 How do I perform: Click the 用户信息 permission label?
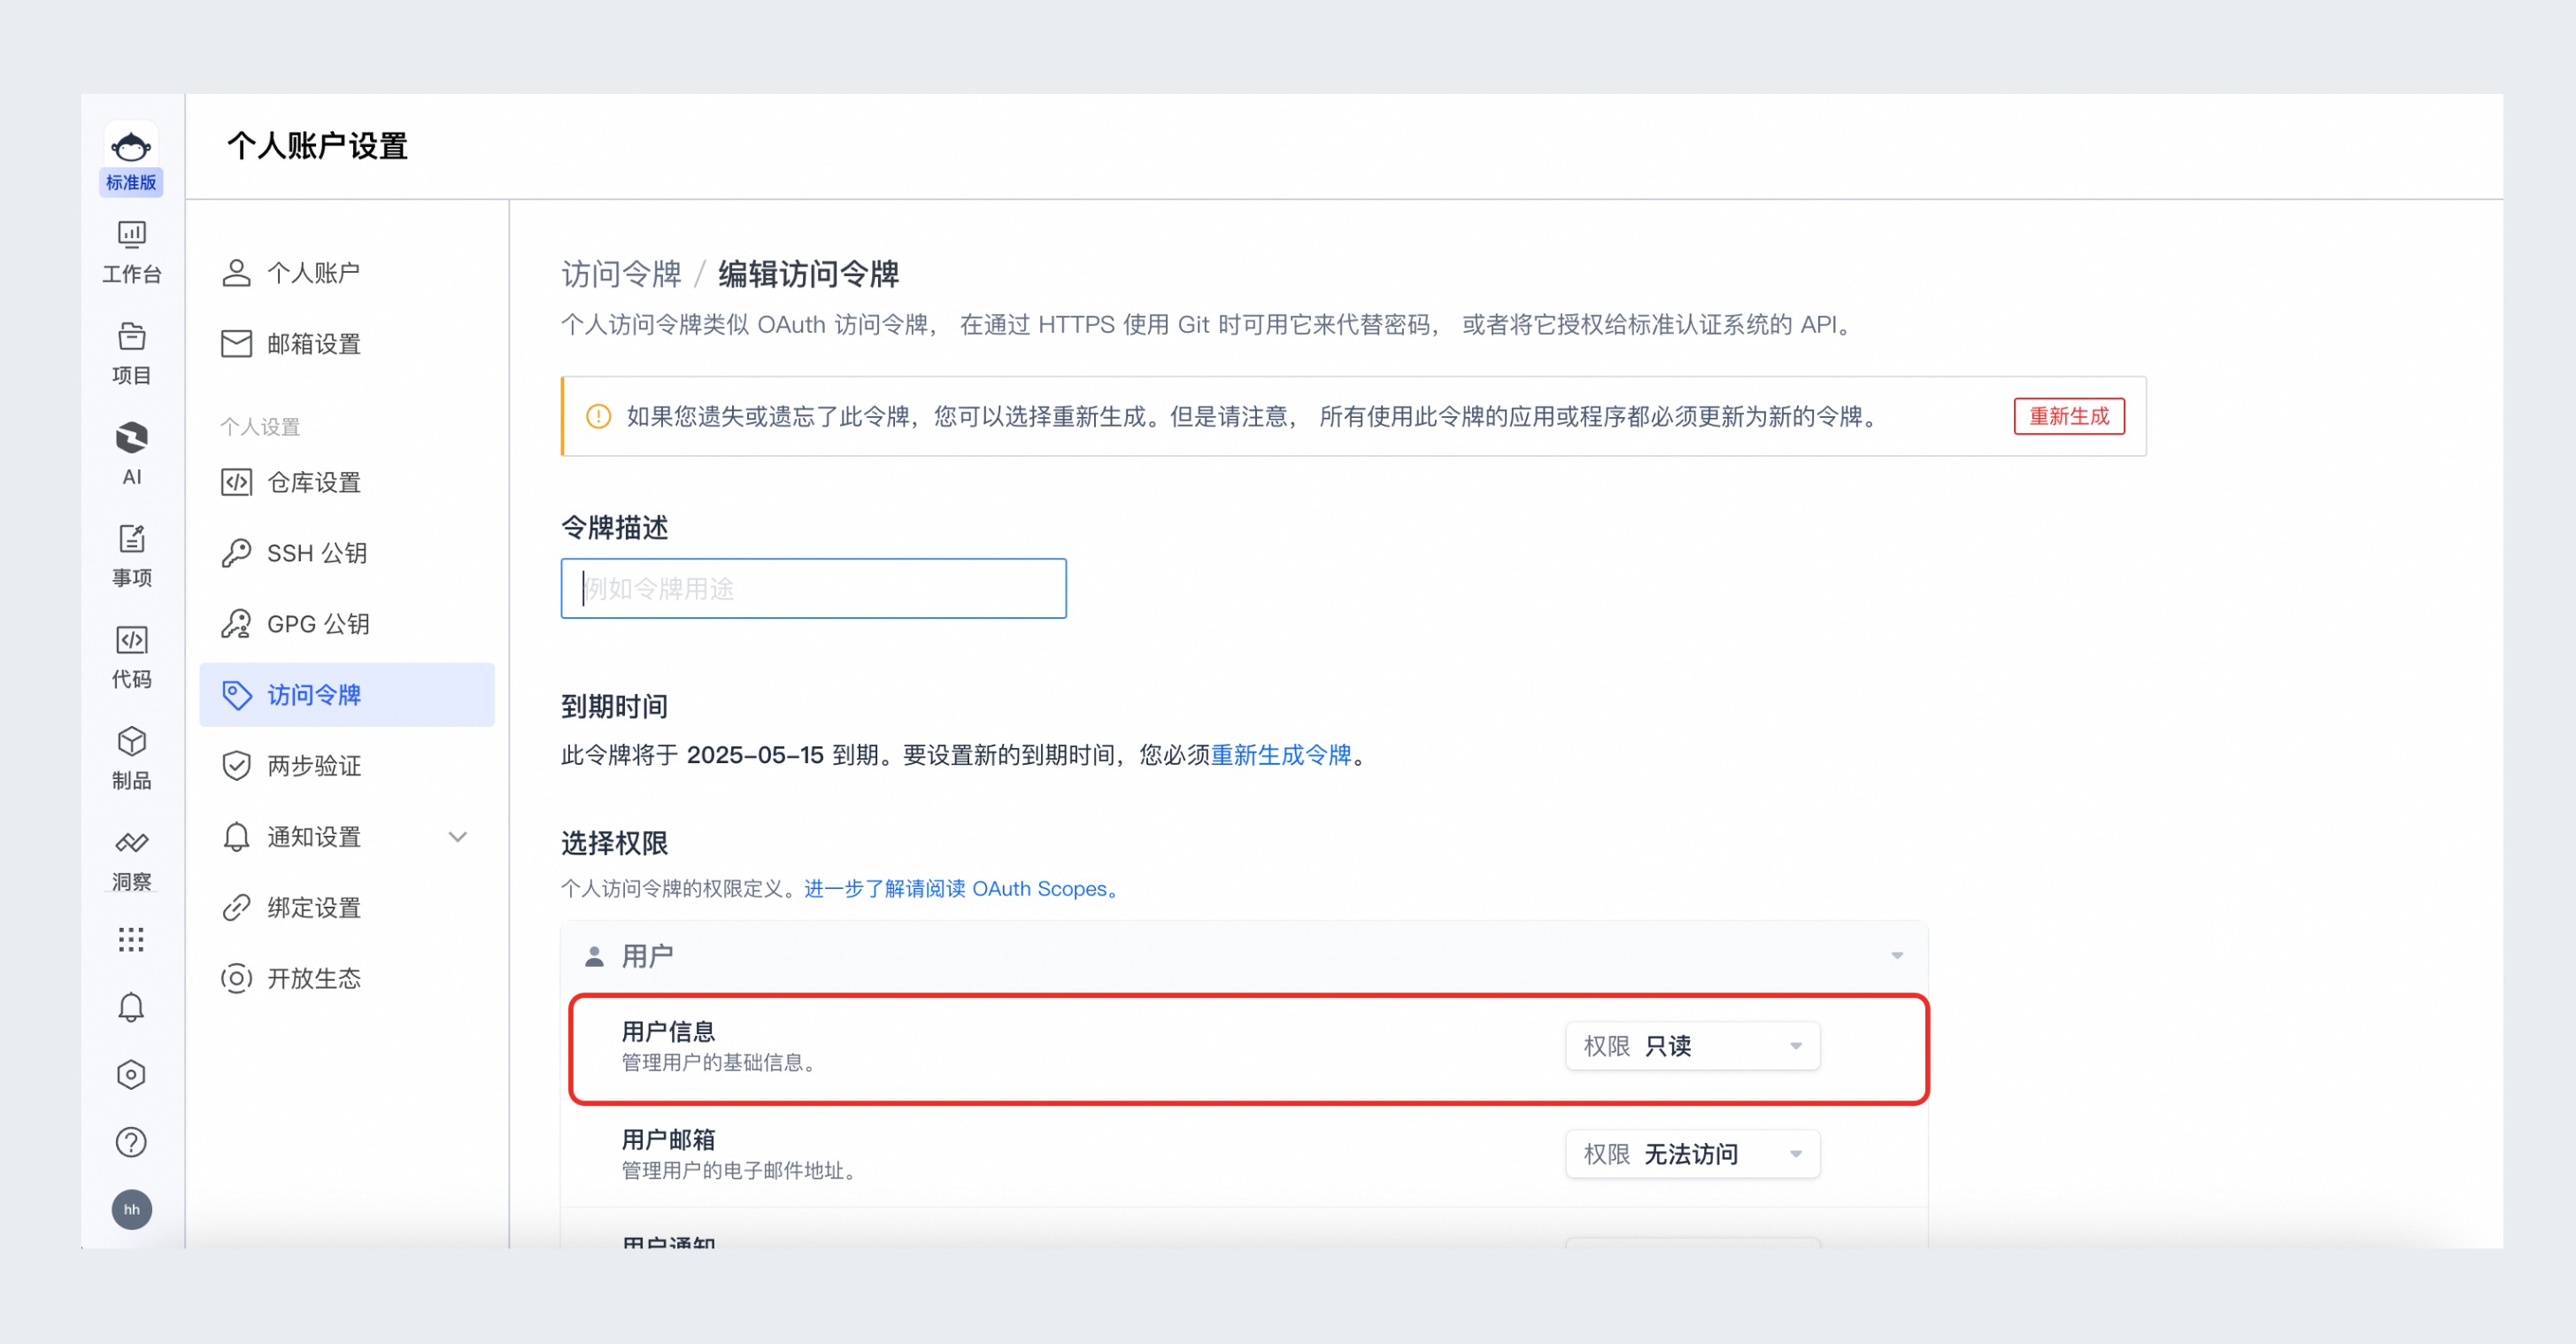(x=668, y=1032)
